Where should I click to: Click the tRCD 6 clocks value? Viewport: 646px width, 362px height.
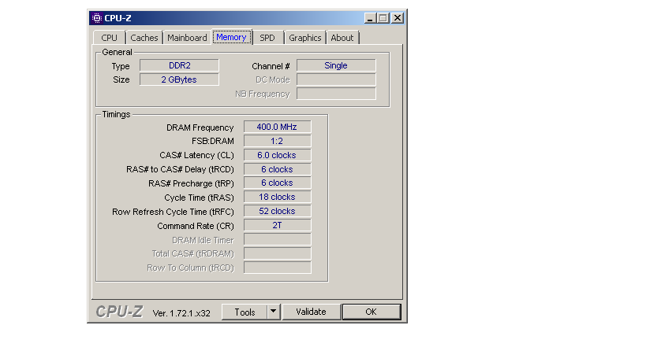pos(278,169)
